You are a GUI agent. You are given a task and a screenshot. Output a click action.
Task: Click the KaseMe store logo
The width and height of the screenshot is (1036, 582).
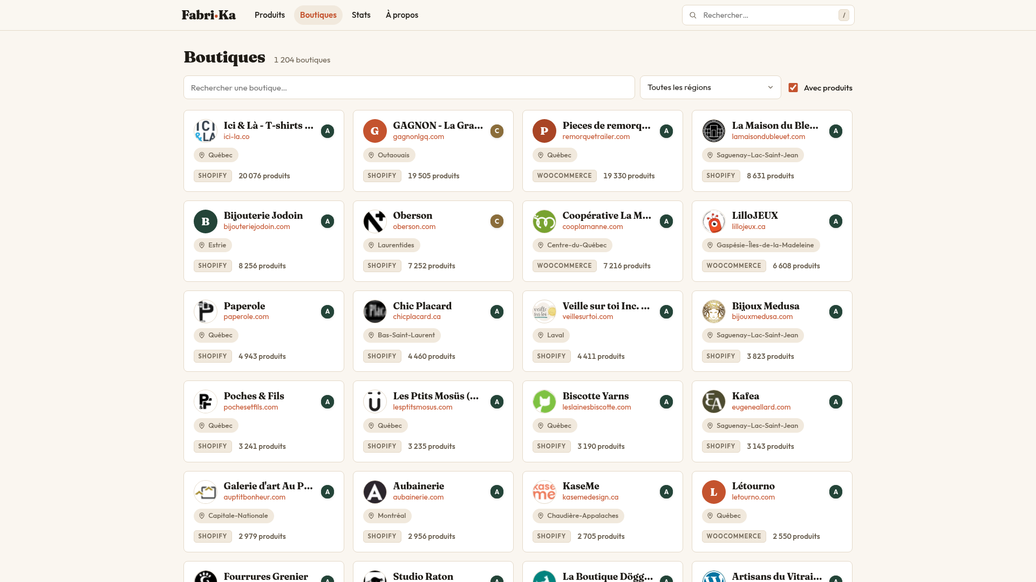tap(544, 492)
